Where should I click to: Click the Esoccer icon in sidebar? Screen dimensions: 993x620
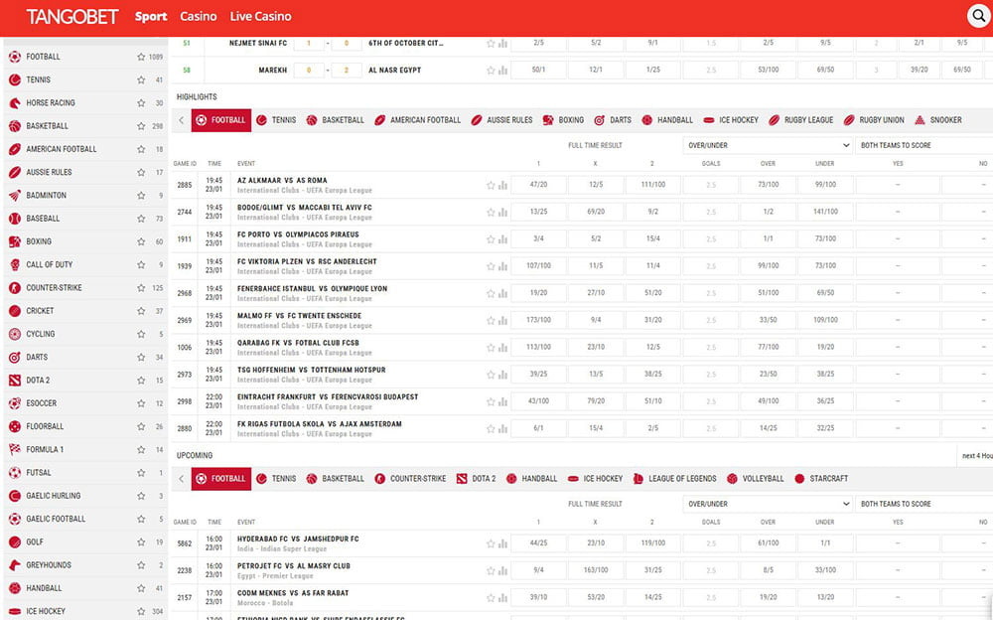tap(15, 403)
